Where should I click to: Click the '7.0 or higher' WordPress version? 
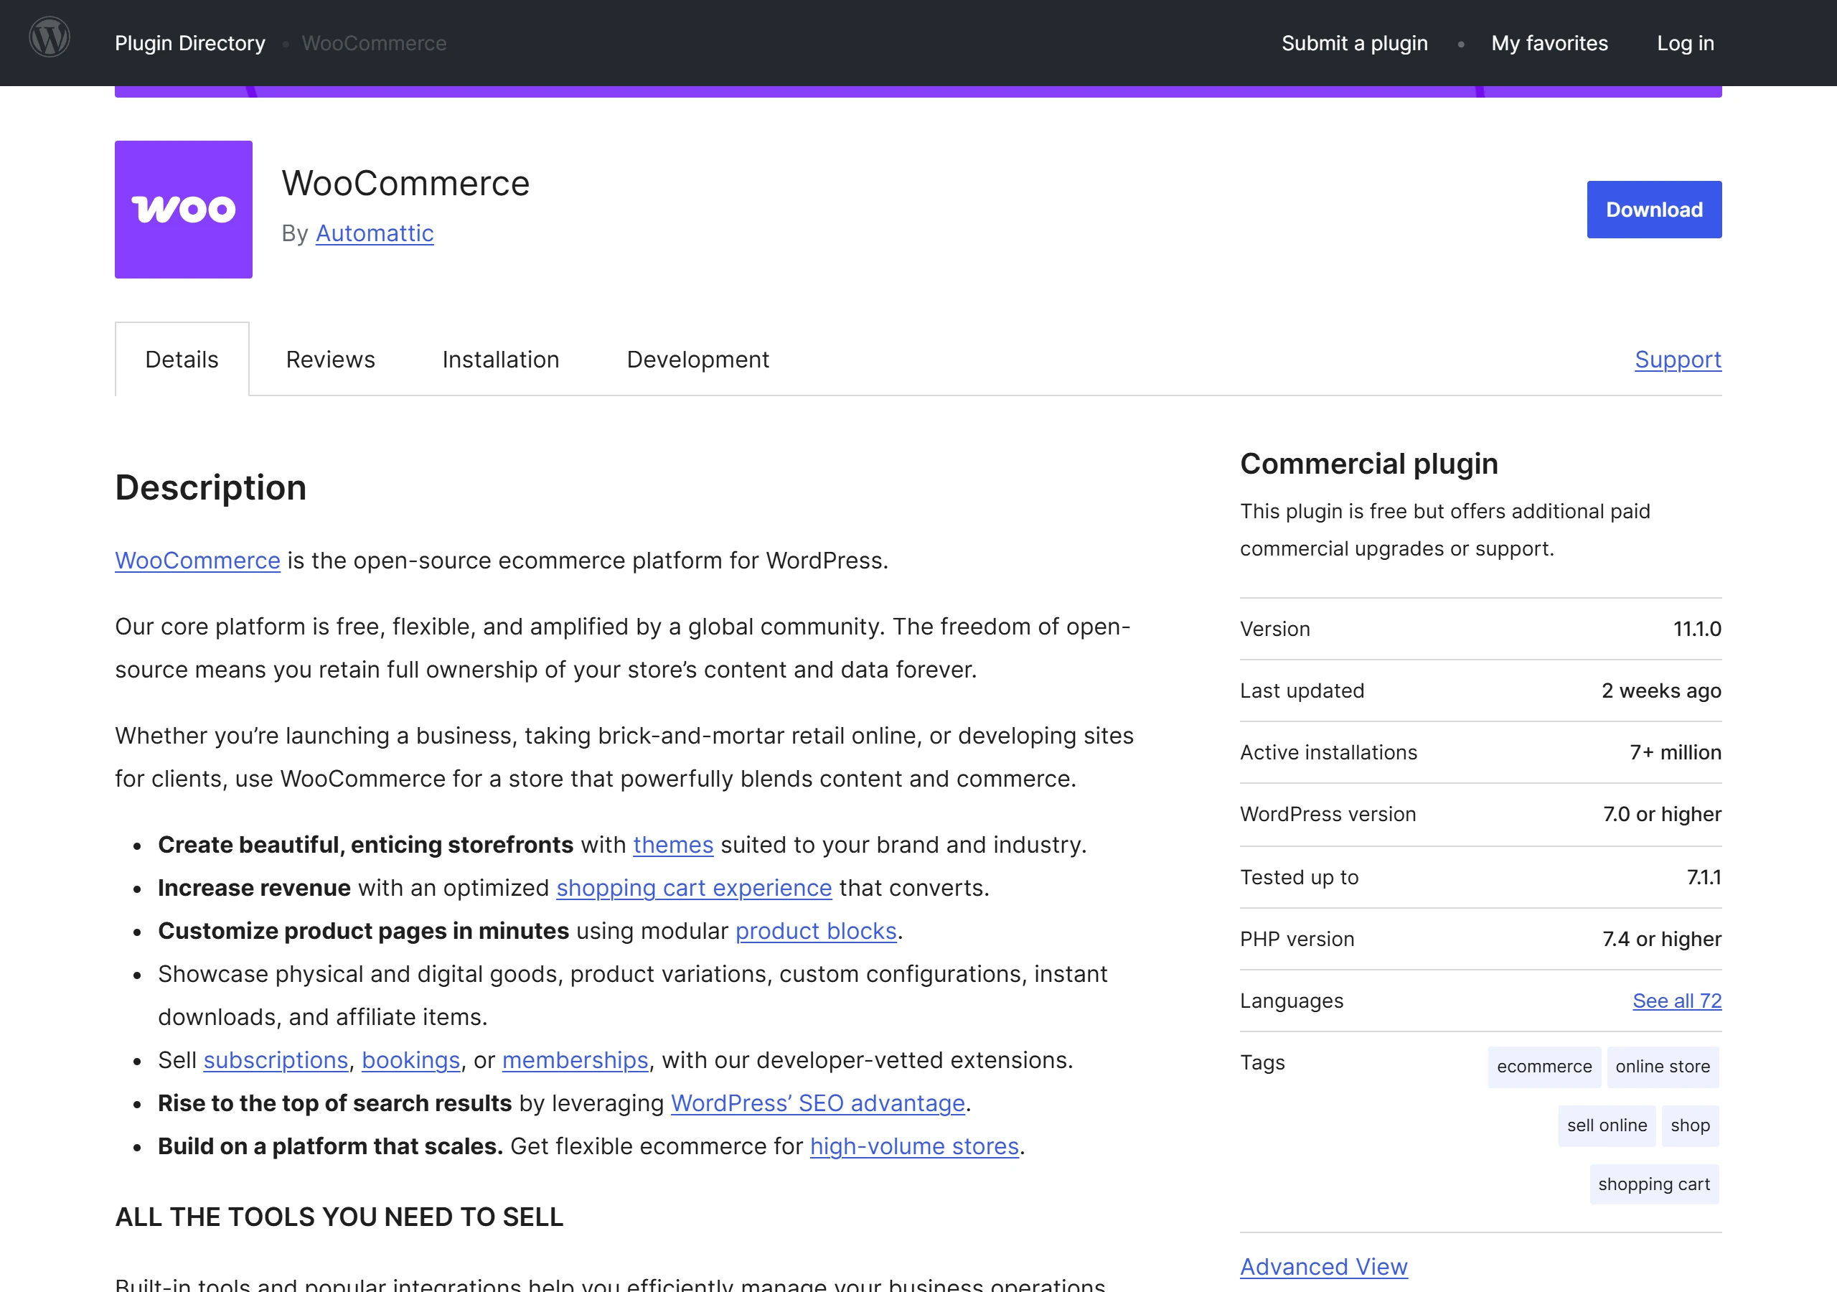coord(1662,814)
